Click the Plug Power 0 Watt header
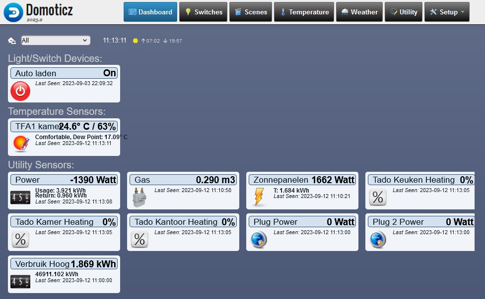485x299 pixels. 302,222
